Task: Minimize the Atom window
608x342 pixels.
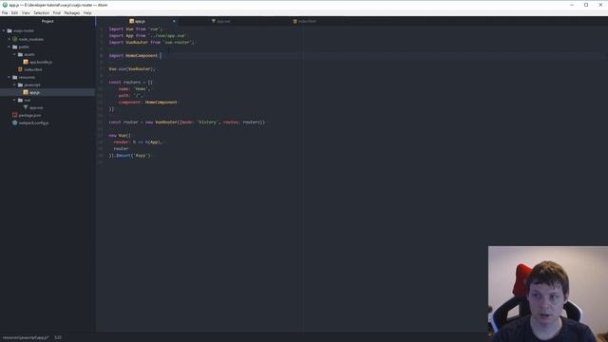Action: 572,5
